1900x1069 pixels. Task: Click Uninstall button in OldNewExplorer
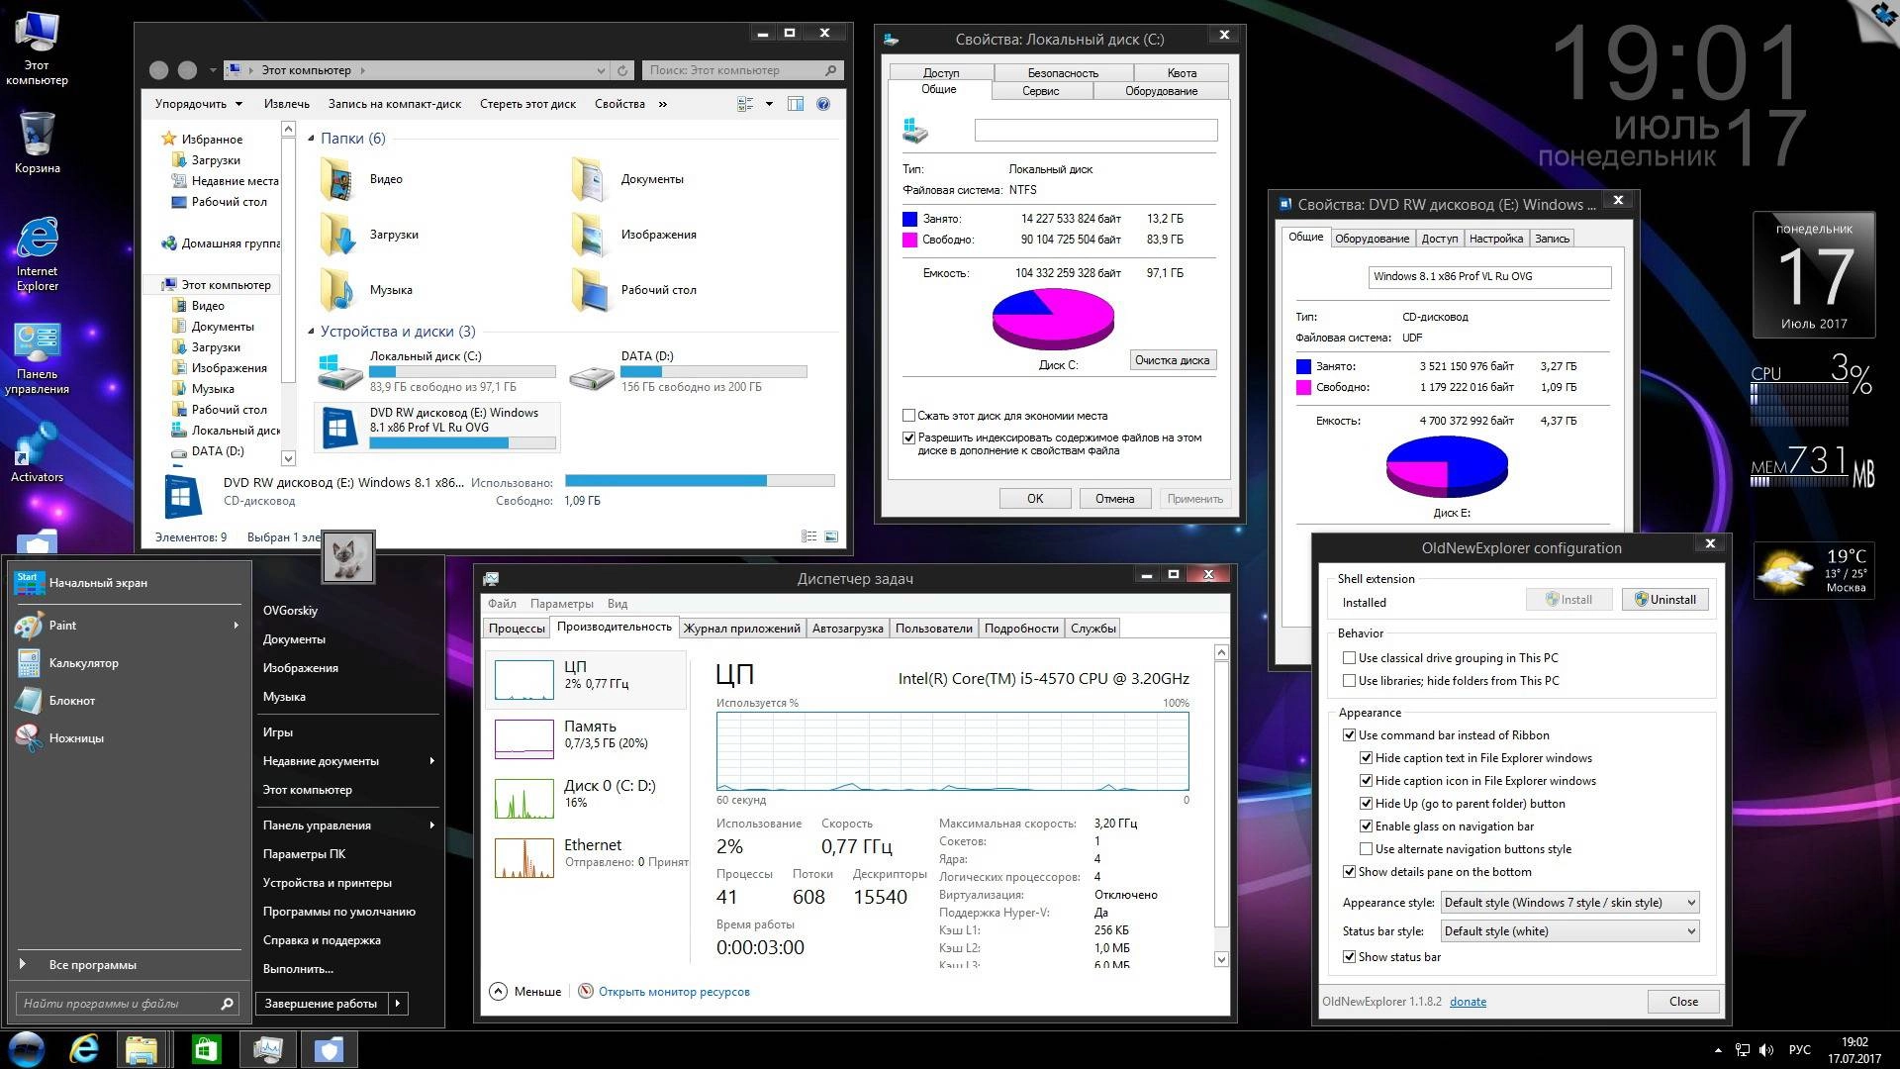tap(1665, 600)
